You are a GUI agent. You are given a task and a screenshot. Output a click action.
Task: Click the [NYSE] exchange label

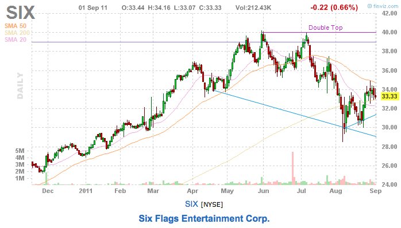[x=212, y=205]
